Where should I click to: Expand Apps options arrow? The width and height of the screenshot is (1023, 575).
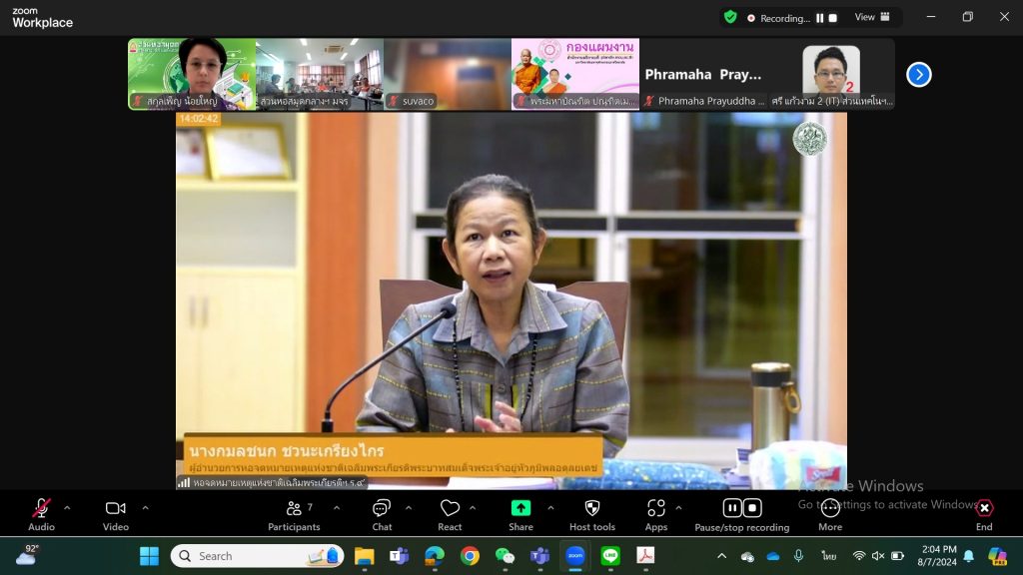[678, 508]
